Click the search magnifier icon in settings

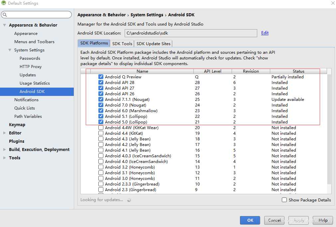point(5,15)
